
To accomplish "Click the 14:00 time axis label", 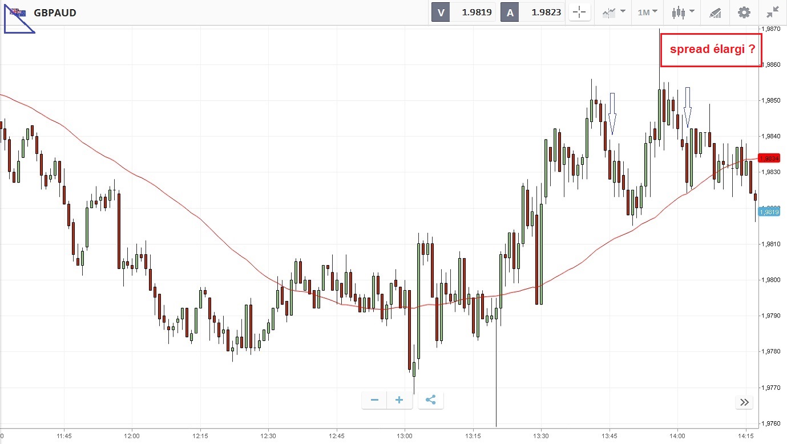I will 677,437.
